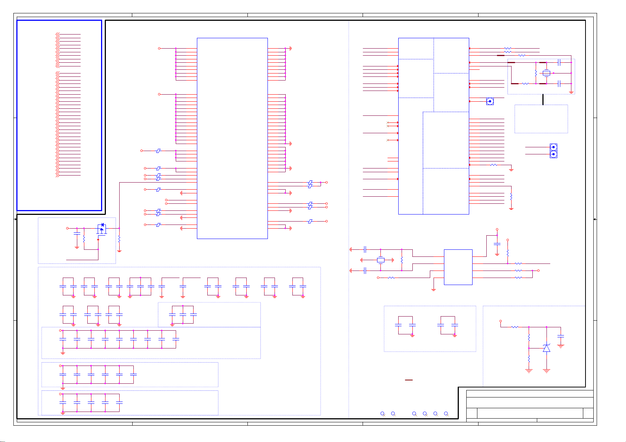The image size is (626, 442).
Task: Select the crystal inside the dashed oscillator box
Action: point(546,73)
